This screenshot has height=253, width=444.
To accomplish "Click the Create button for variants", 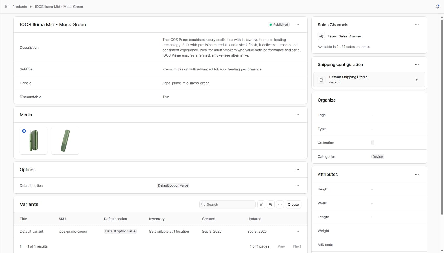I will click(293, 204).
